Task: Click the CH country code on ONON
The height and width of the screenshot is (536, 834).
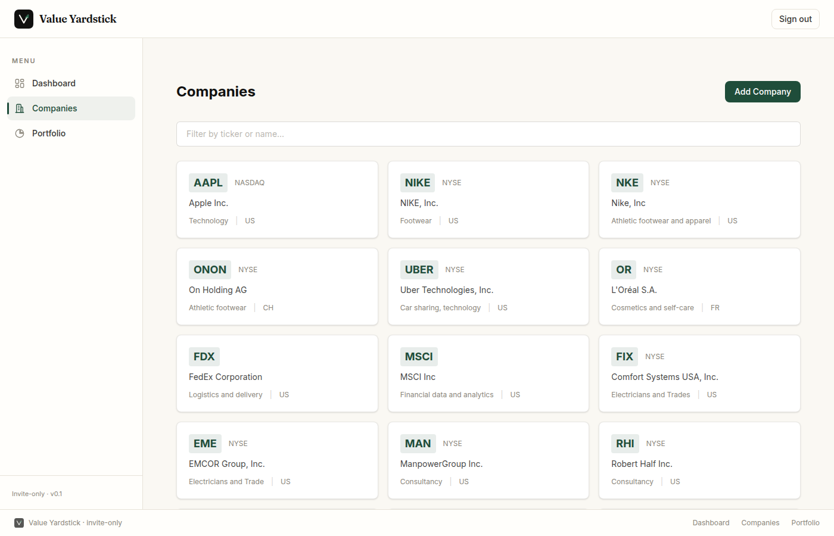Action: pos(268,308)
